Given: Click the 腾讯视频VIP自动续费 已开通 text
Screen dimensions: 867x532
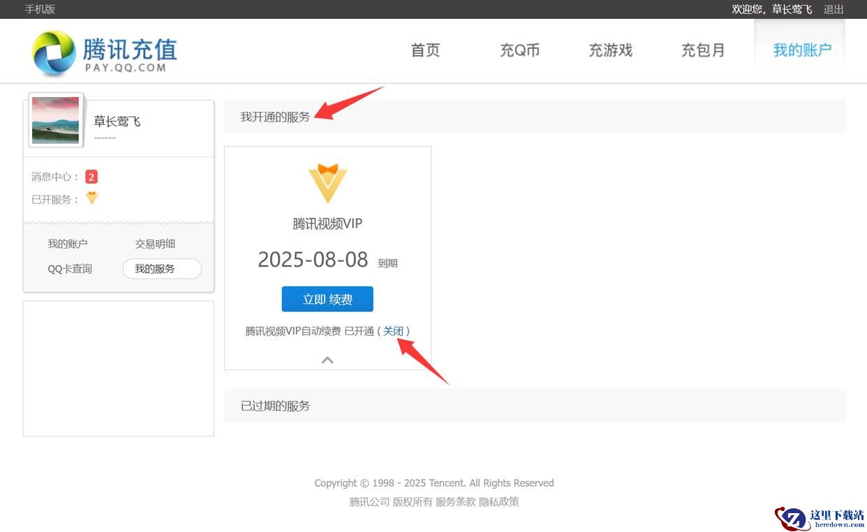Looking at the screenshot, I should click(309, 331).
